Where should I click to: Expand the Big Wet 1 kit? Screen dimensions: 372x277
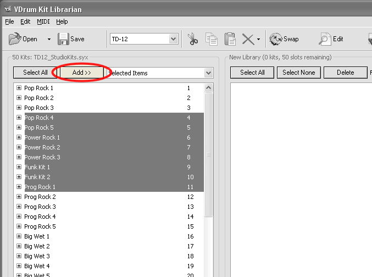[19, 236]
